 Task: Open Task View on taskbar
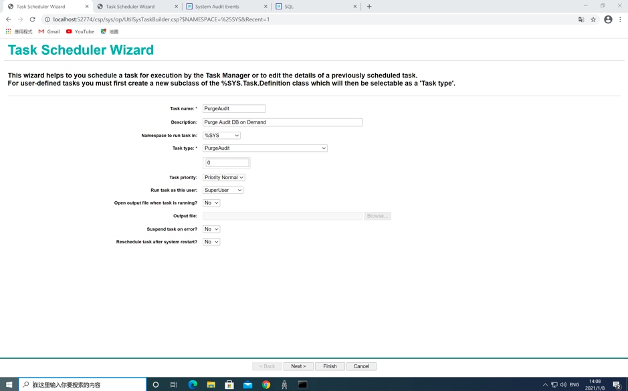[173, 384]
